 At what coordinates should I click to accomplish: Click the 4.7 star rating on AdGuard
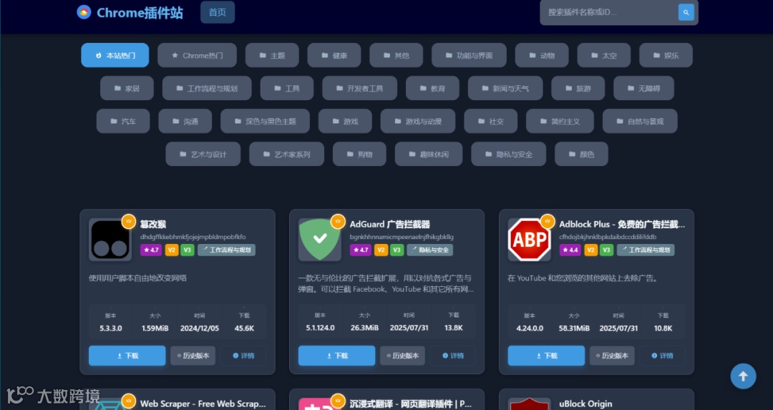click(361, 250)
